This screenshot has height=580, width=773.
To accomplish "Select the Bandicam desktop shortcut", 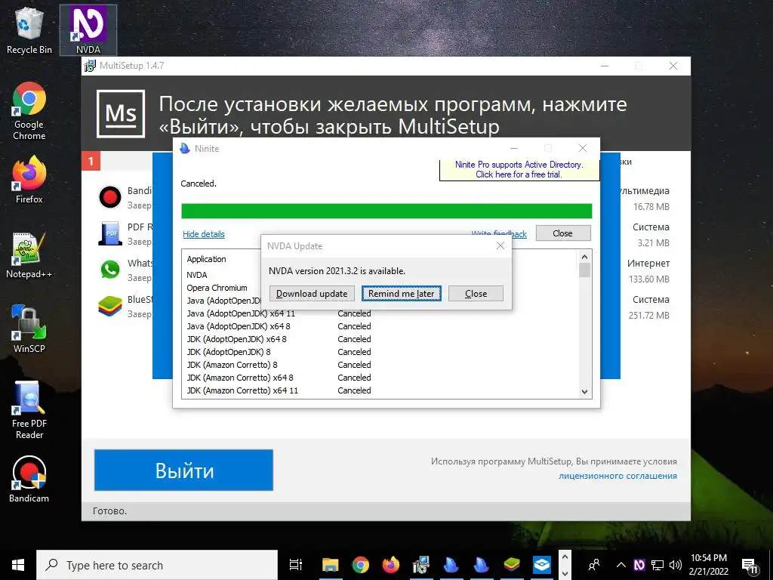I will coord(29,480).
